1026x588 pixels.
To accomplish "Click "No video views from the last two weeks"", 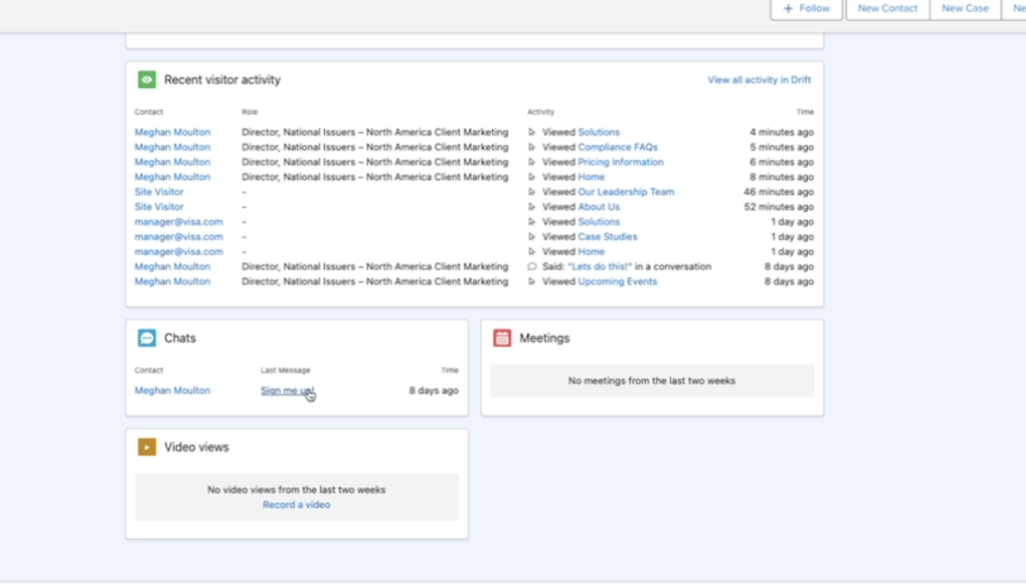I will click(296, 490).
